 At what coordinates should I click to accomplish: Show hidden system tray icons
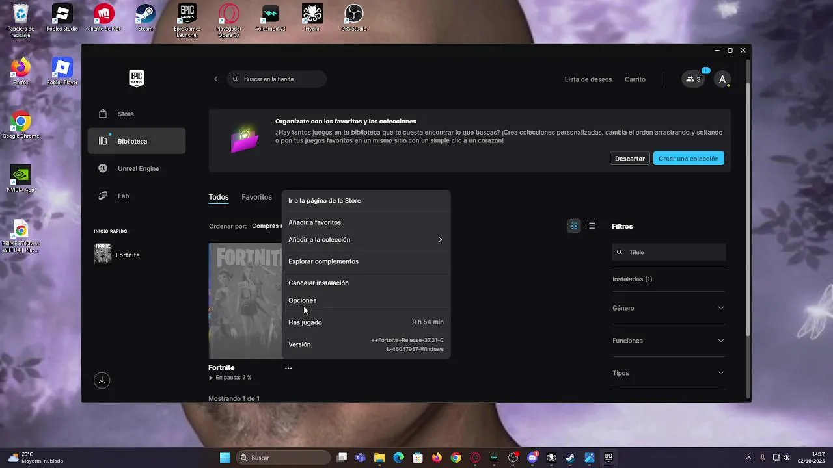click(748, 458)
